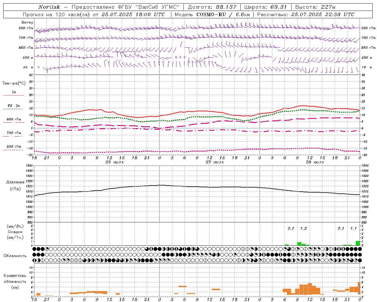
Task: Click the '0.1' value left of '1.2'
Action: pos(291,228)
